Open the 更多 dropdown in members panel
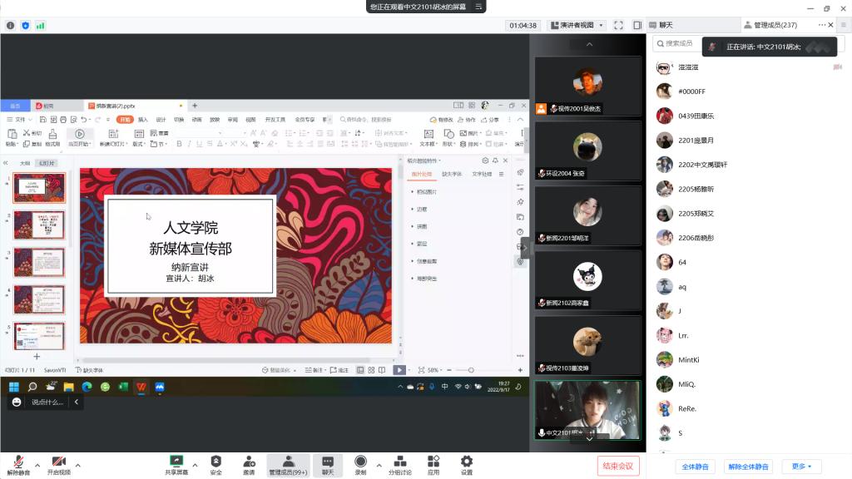852x479 pixels. 801,467
